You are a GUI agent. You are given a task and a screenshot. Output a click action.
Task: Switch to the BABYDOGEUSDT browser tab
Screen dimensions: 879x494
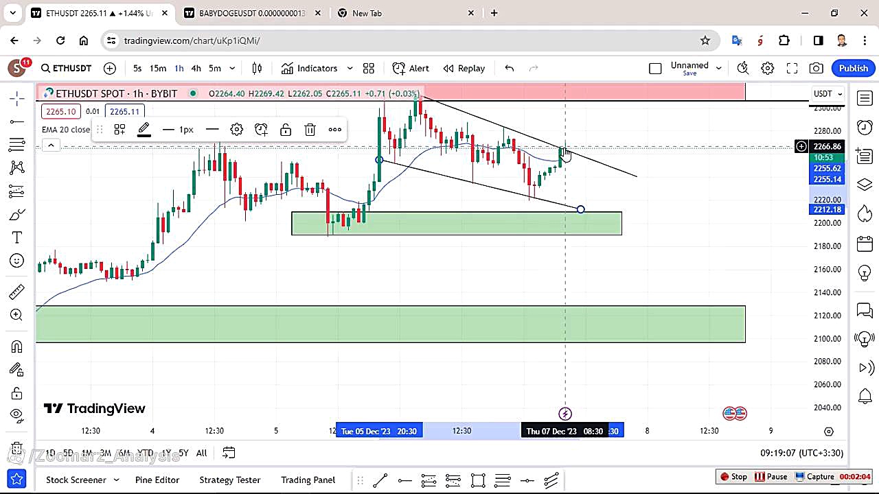coord(251,13)
